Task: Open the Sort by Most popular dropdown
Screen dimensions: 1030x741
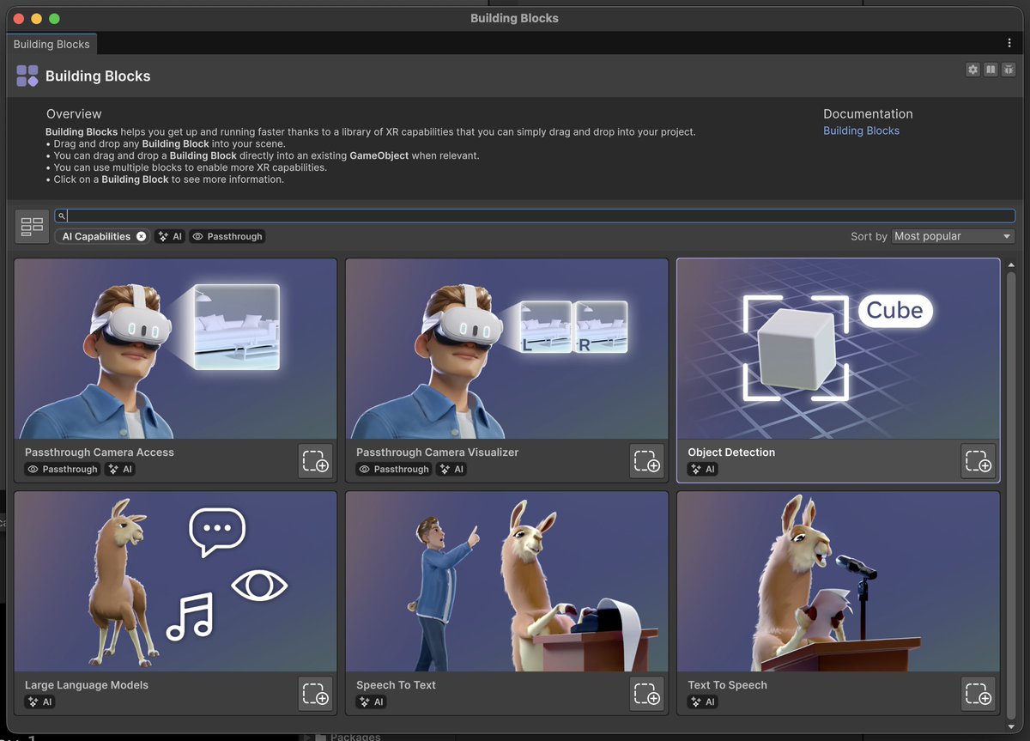Action: point(953,236)
